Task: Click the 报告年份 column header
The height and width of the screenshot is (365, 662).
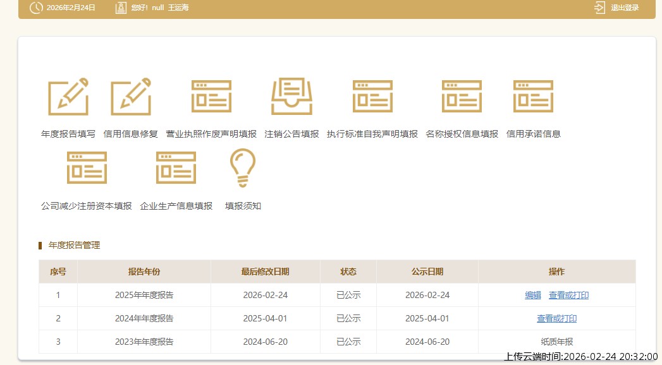Action: 144,272
